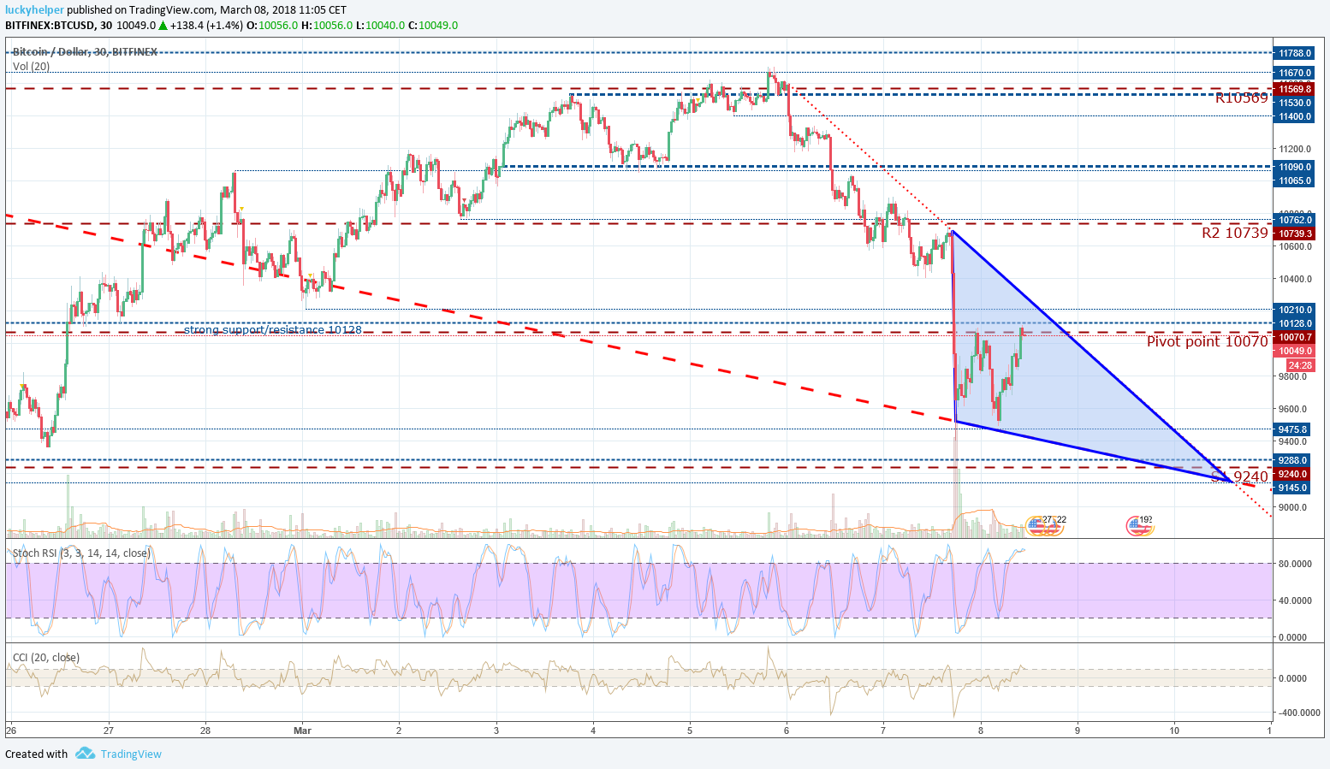Select the 10762.0 price label
1330x769 pixels.
(x=1293, y=221)
